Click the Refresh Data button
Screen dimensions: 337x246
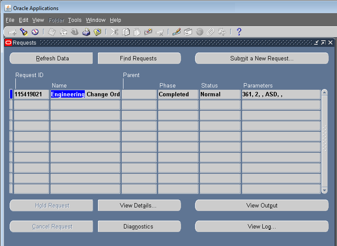click(x=51, y=59)
